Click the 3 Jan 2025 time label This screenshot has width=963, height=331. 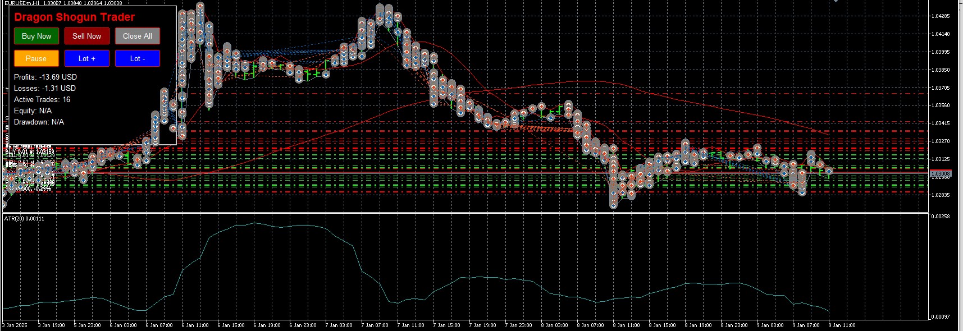pos(15,325)
